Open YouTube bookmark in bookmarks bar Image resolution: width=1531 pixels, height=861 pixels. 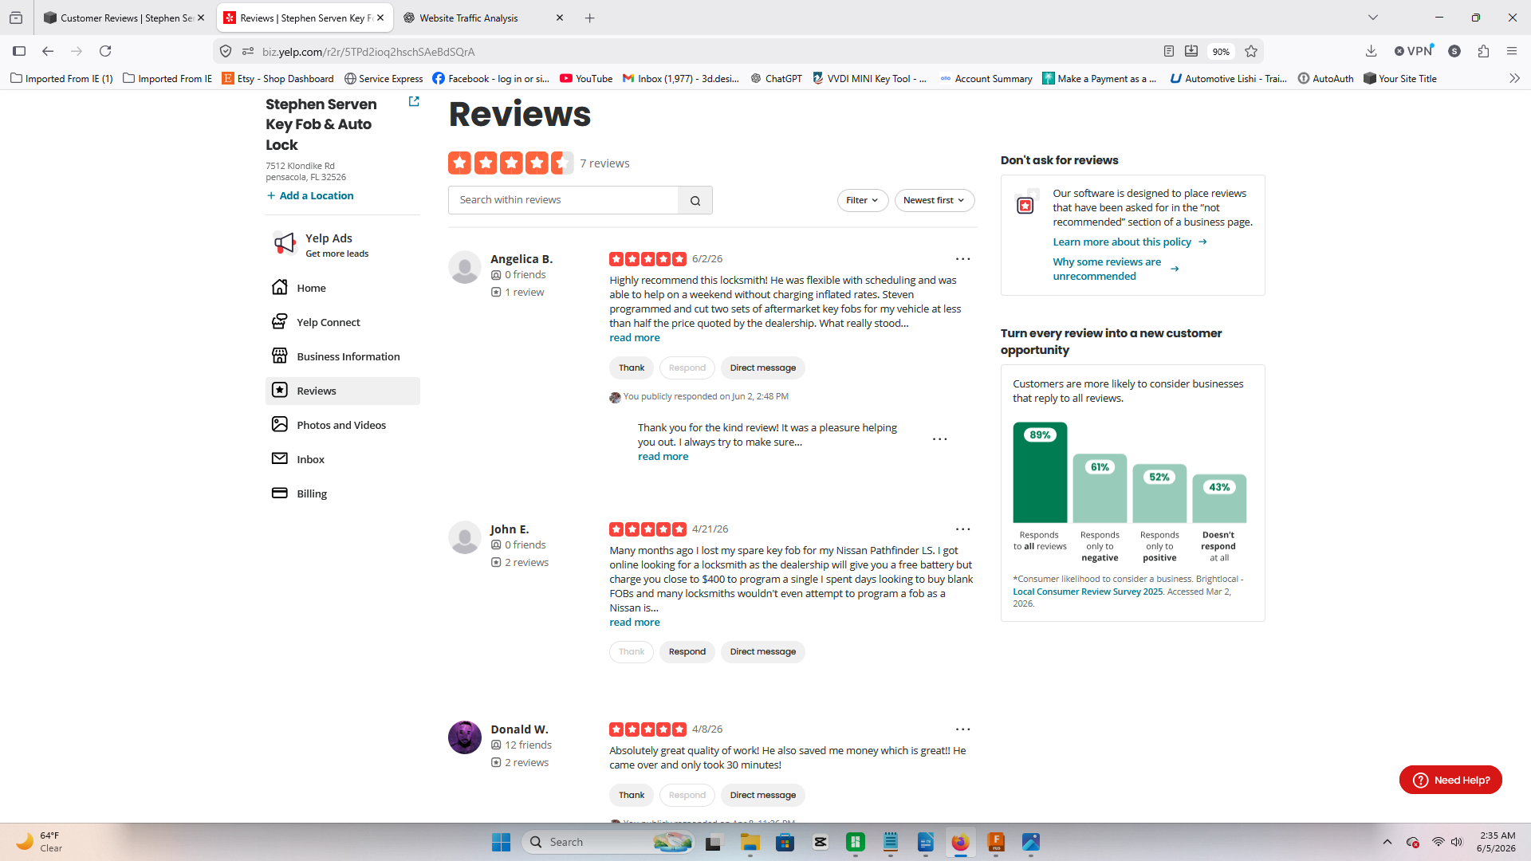(586, 78)
